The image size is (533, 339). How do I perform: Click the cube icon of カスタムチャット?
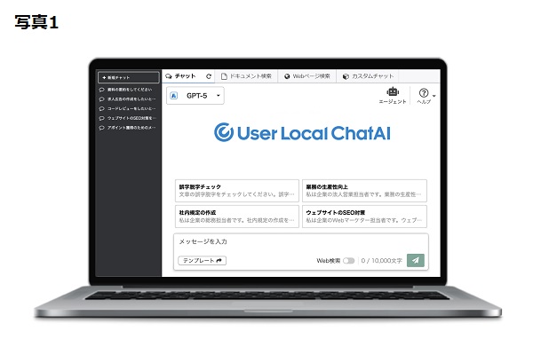click(346, 76)
